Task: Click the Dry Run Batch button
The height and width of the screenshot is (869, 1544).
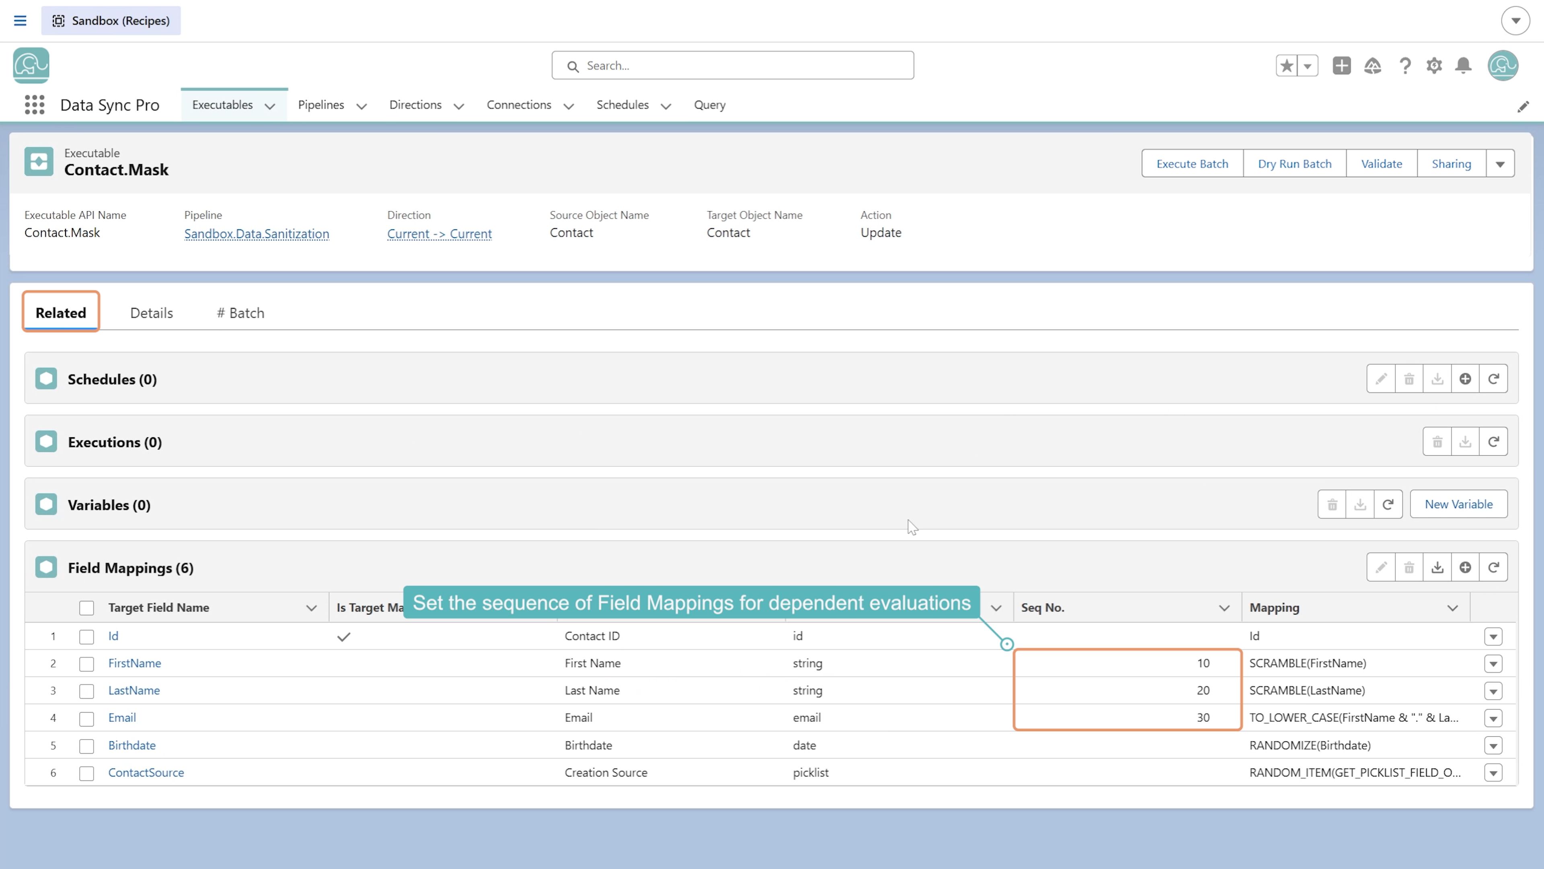Action: click(x=1295, y=164)
